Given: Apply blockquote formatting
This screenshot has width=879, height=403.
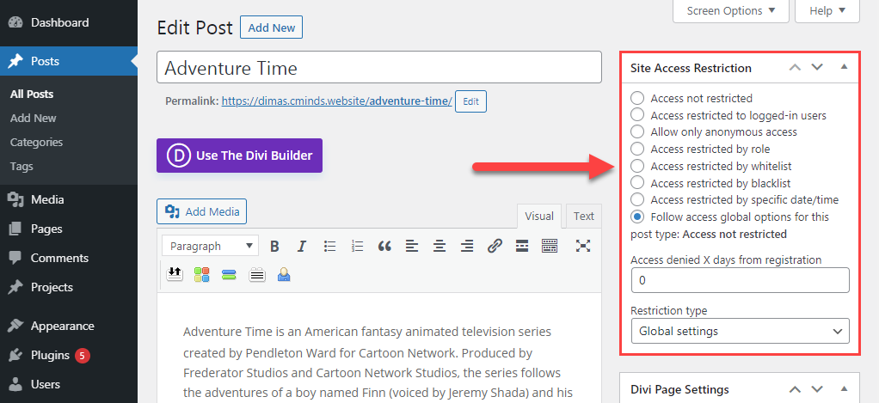Looking at the screenshot, I should pyautogui.click(x=384, y=246).
